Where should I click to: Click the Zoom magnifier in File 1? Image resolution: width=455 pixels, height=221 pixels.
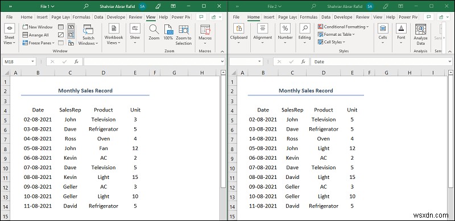click(x=154, y=32)
